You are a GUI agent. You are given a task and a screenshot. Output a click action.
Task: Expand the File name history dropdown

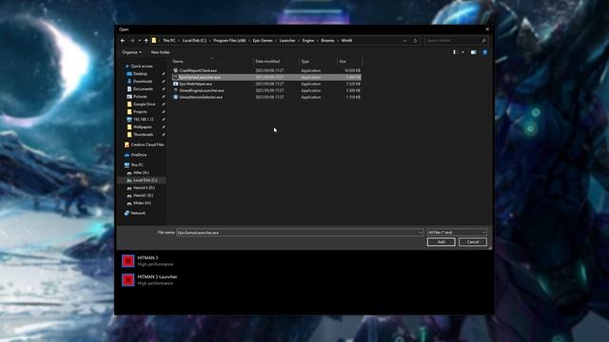(421, 233)
